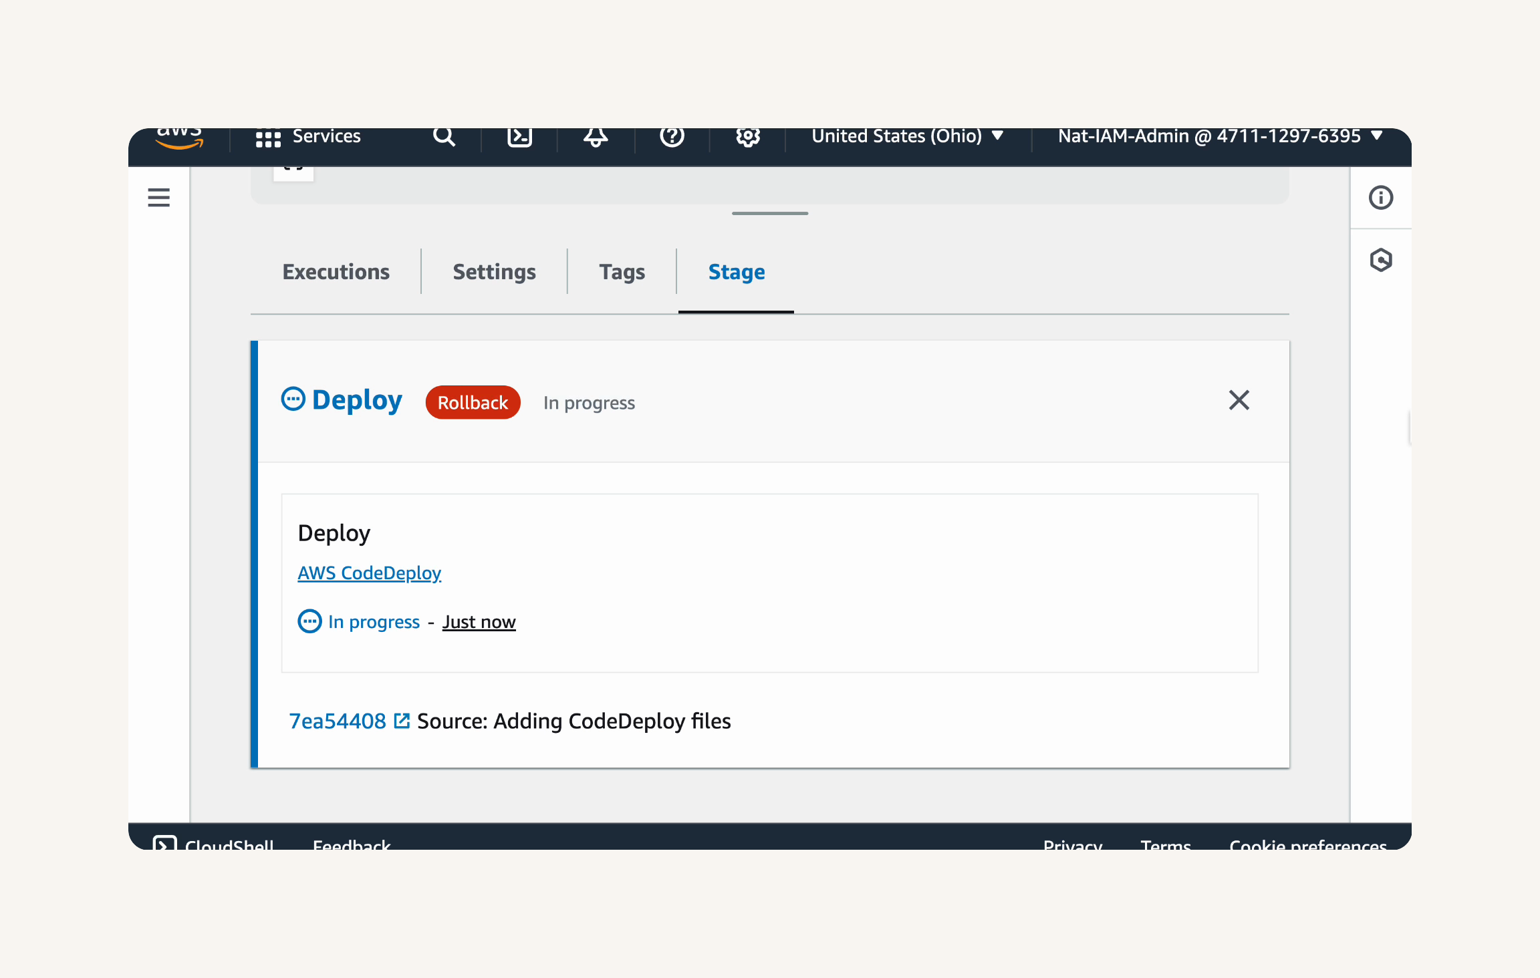Select the Stage tab
Image resolution: width=1540 pixels, height=978 pixels.
click(737, 272)
